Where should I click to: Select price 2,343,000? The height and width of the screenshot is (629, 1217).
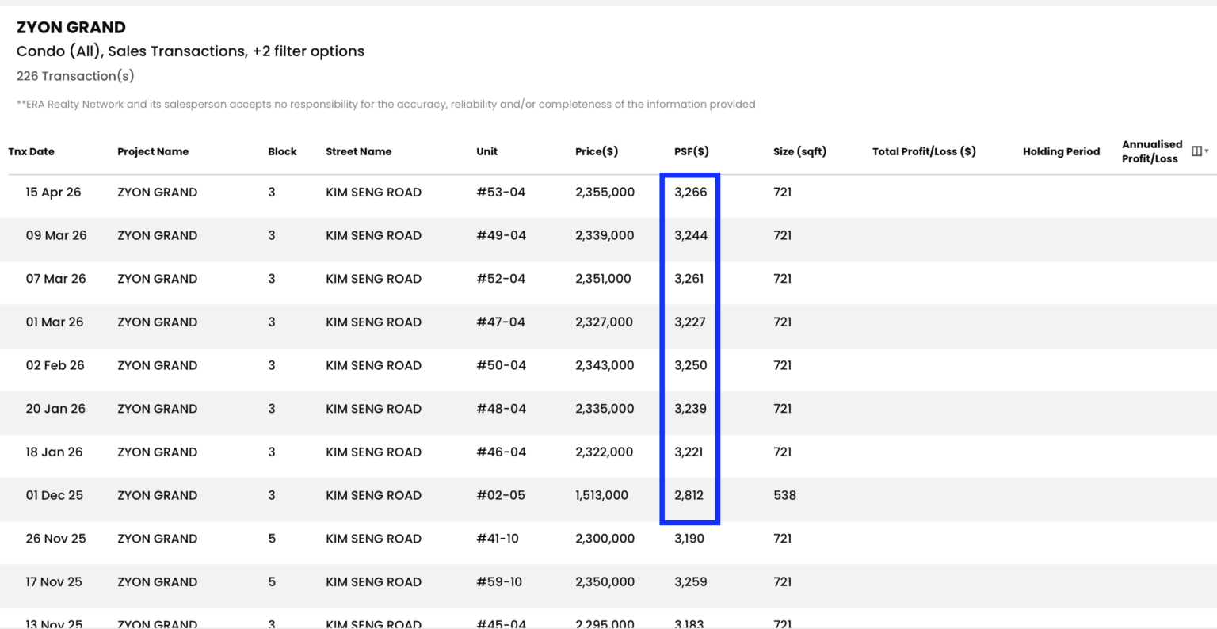tap(605, 365)
